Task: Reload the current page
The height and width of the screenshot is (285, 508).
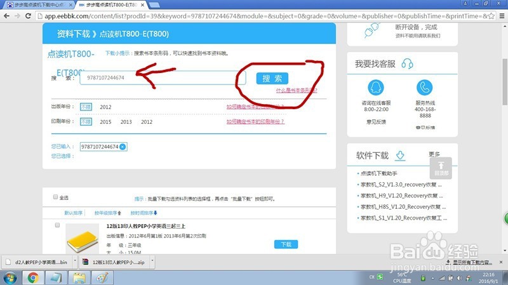Action: click(28, 16)
